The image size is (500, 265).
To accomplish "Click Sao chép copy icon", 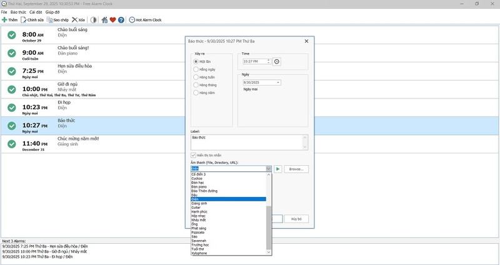I will coord(49,20).
